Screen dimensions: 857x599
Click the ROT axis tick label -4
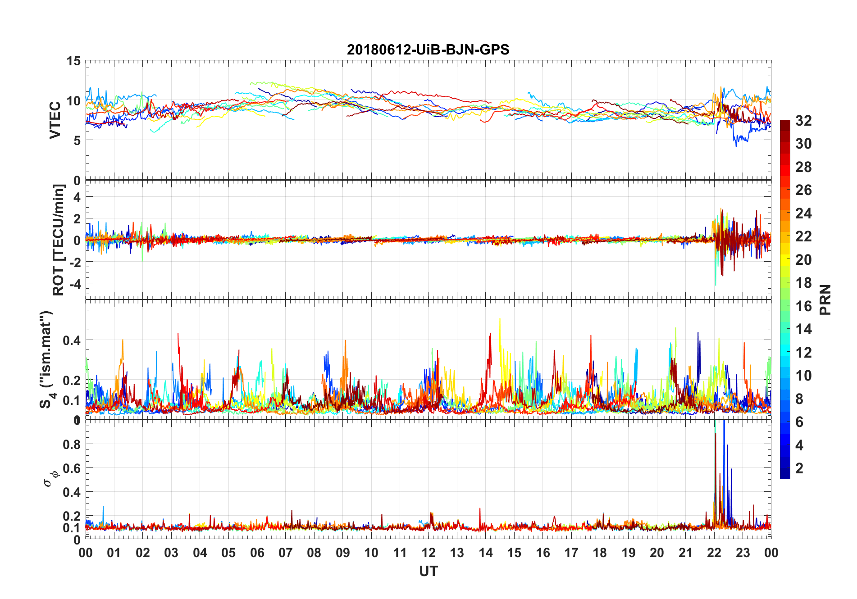pyautogui.click(x=75, y=284)
